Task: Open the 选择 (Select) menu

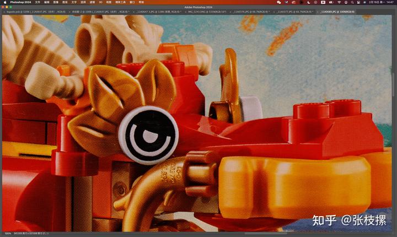Action: [83, 2]
